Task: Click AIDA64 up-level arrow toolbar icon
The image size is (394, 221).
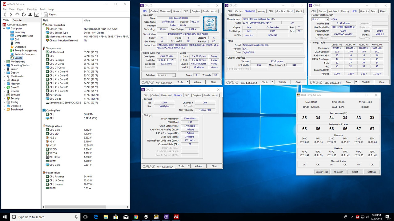Action: [x=18, y=14]
